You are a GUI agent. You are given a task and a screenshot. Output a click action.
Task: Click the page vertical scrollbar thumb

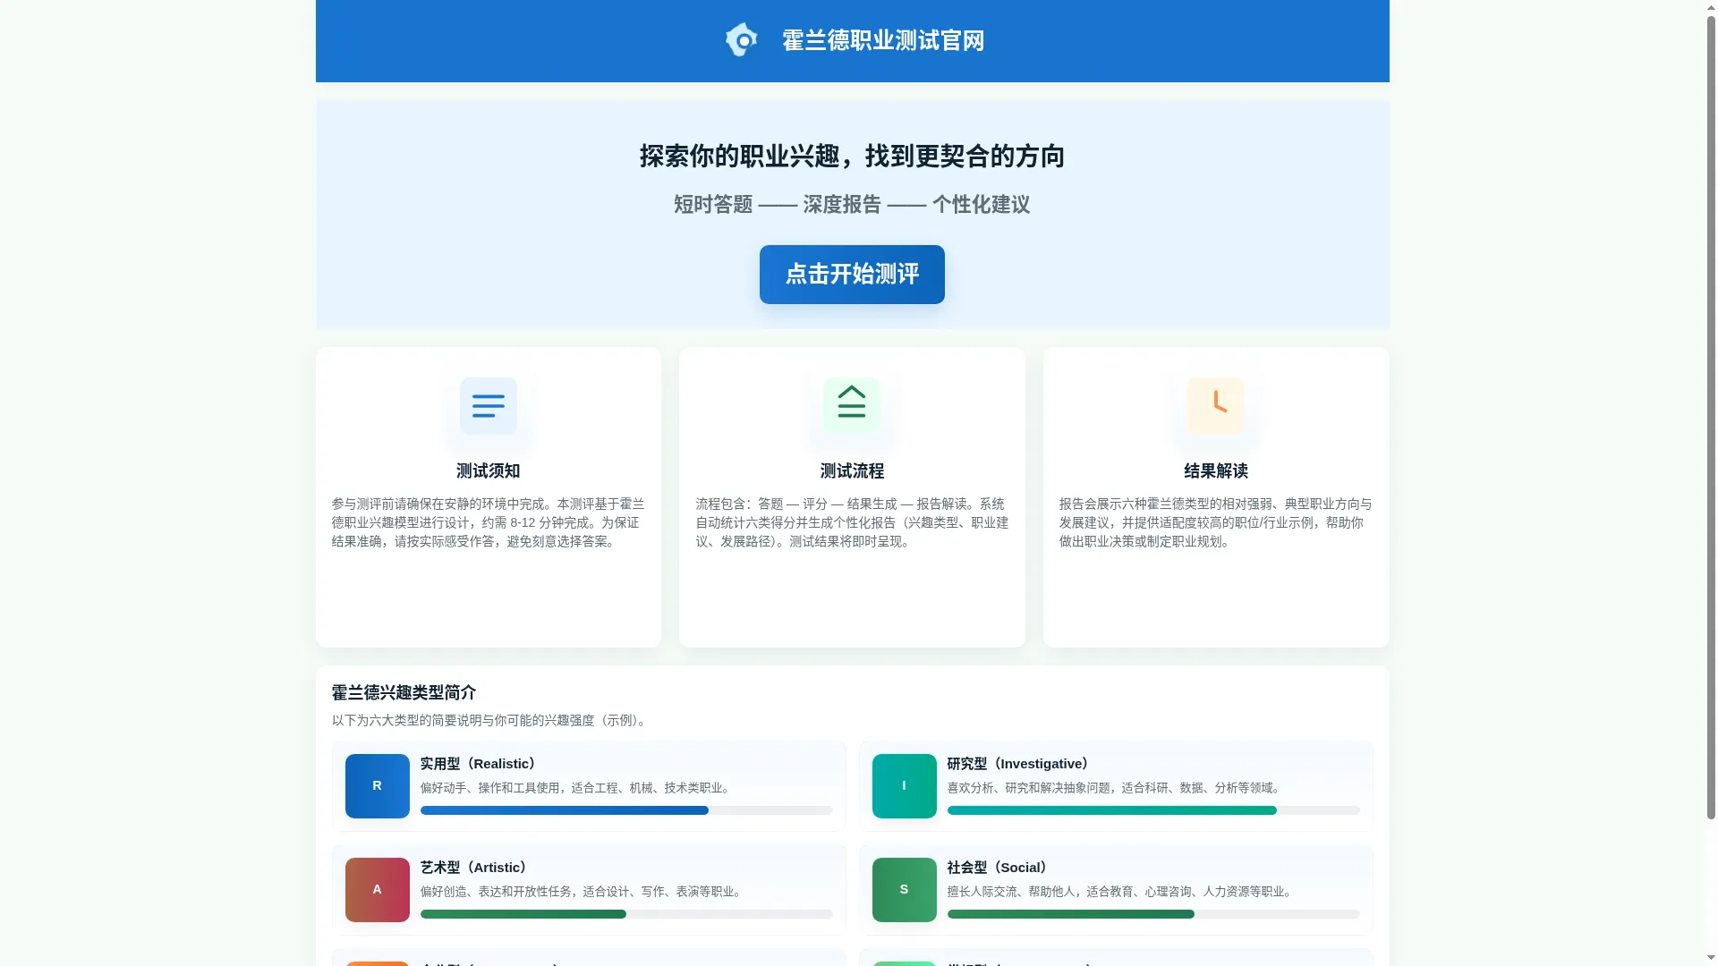[1711, 418]
